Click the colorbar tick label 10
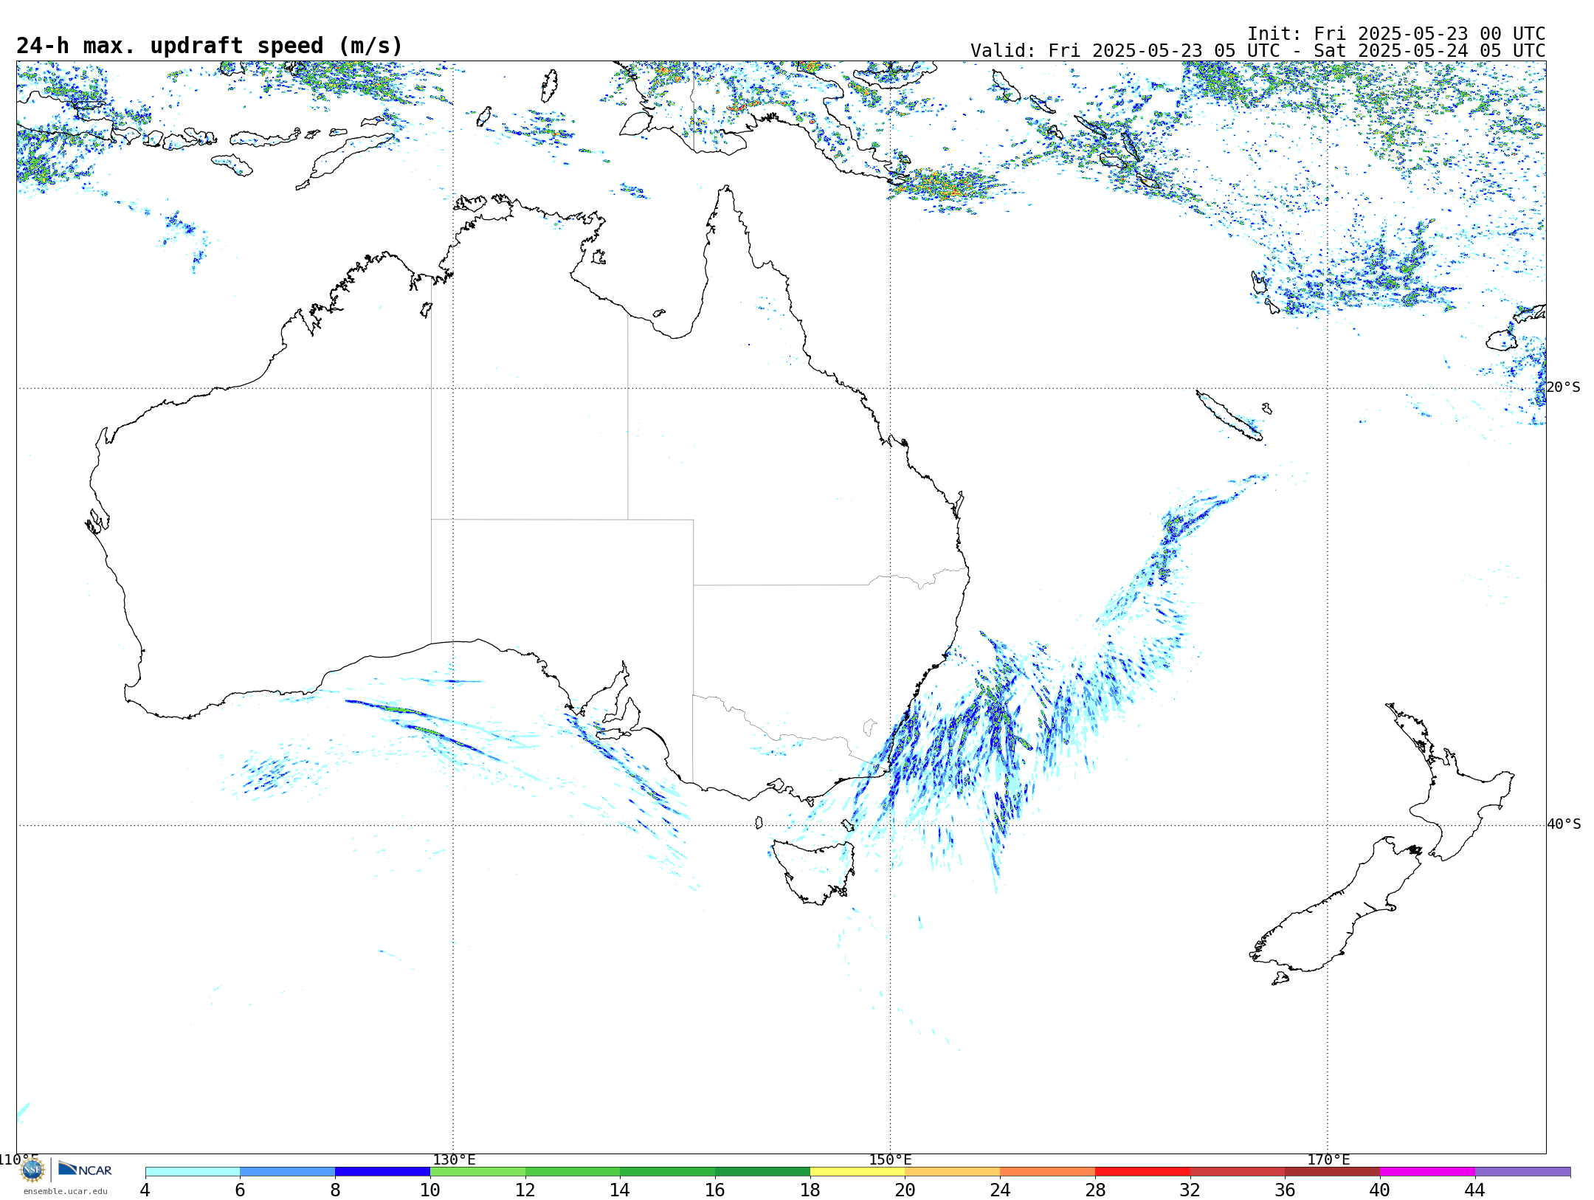The image size is (1594, 1200). click(430, 1190)
